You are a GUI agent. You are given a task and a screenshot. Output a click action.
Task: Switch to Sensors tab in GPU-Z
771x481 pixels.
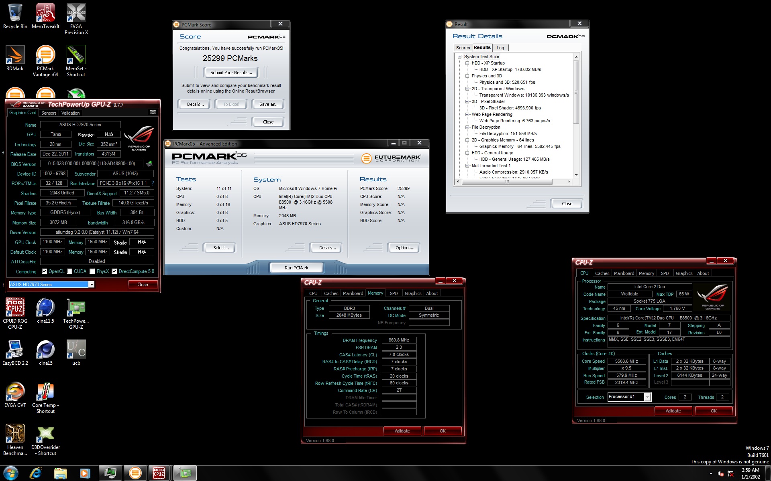49,113
